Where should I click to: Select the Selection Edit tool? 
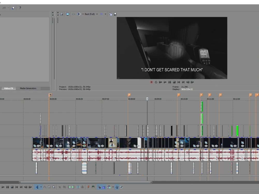point(49,187)
